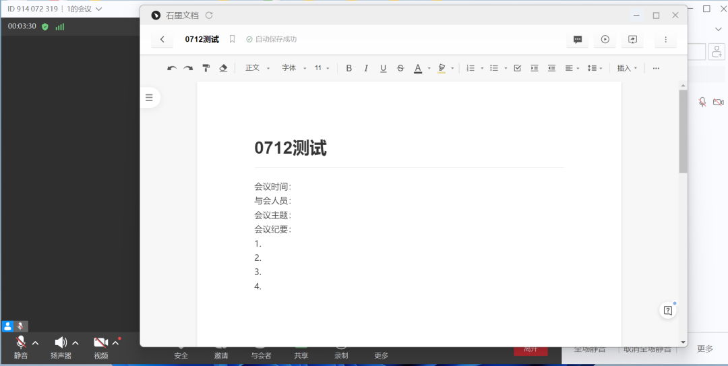Decrease paragraph indent
The width and height of the screenshot is (728, 366).
pos(551,68)
